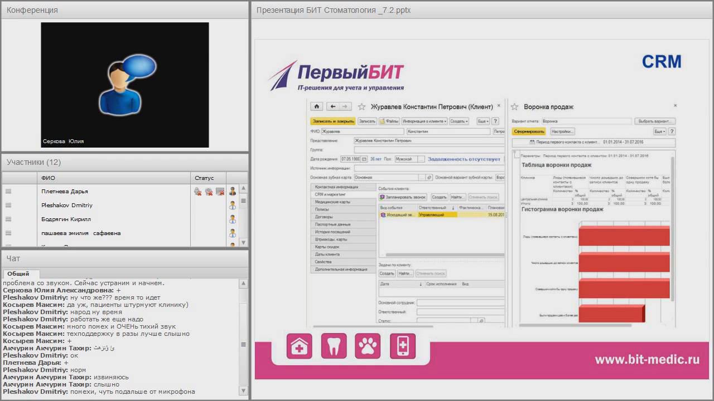Click user avatar icon for Pleshakov Dmitriy

click(233, 205)
